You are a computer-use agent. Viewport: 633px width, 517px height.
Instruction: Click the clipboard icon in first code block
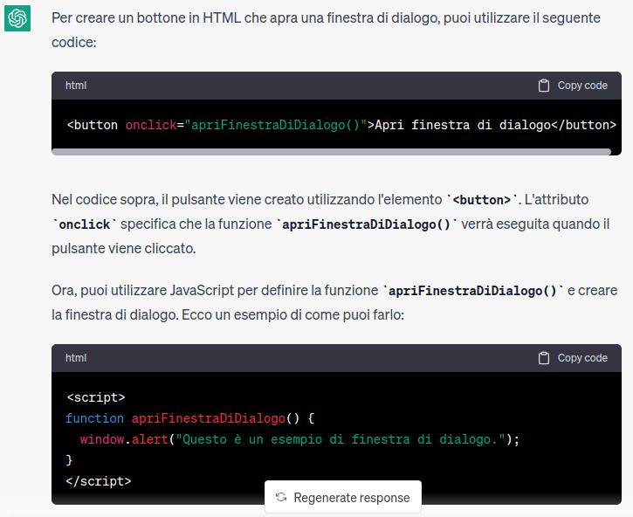(544, 86)
